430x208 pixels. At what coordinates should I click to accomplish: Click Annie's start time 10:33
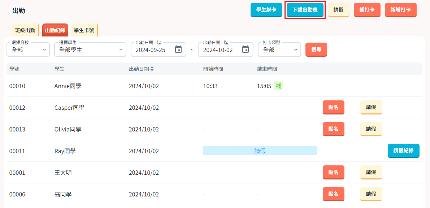click(x=210, y=86)
